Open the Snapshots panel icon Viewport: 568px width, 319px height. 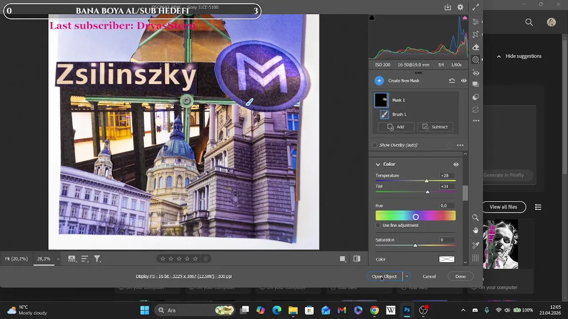coord(476,84)
